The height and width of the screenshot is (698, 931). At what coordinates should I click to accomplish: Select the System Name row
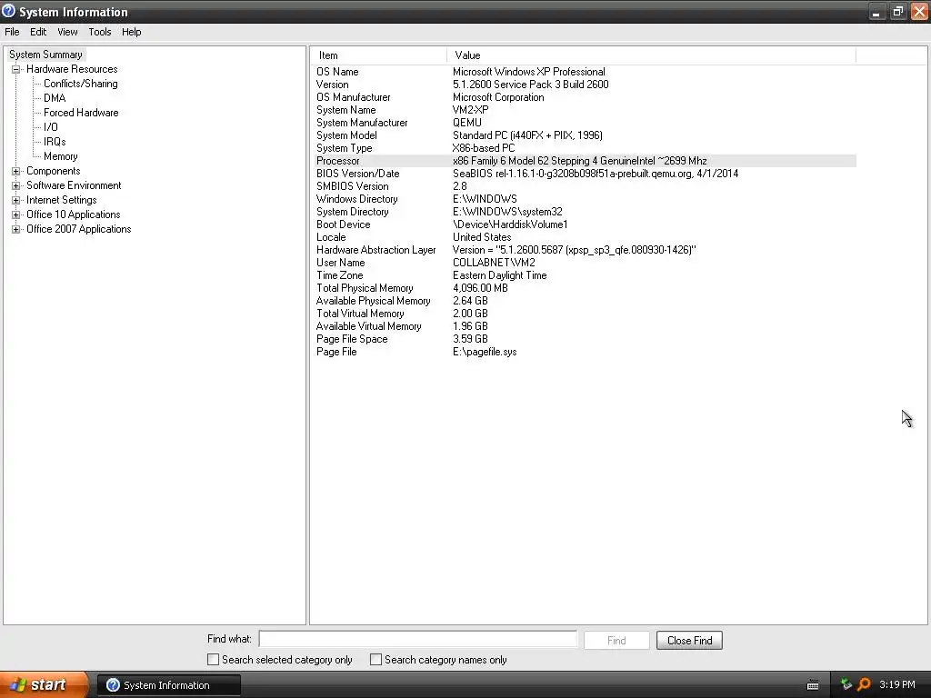585,110
